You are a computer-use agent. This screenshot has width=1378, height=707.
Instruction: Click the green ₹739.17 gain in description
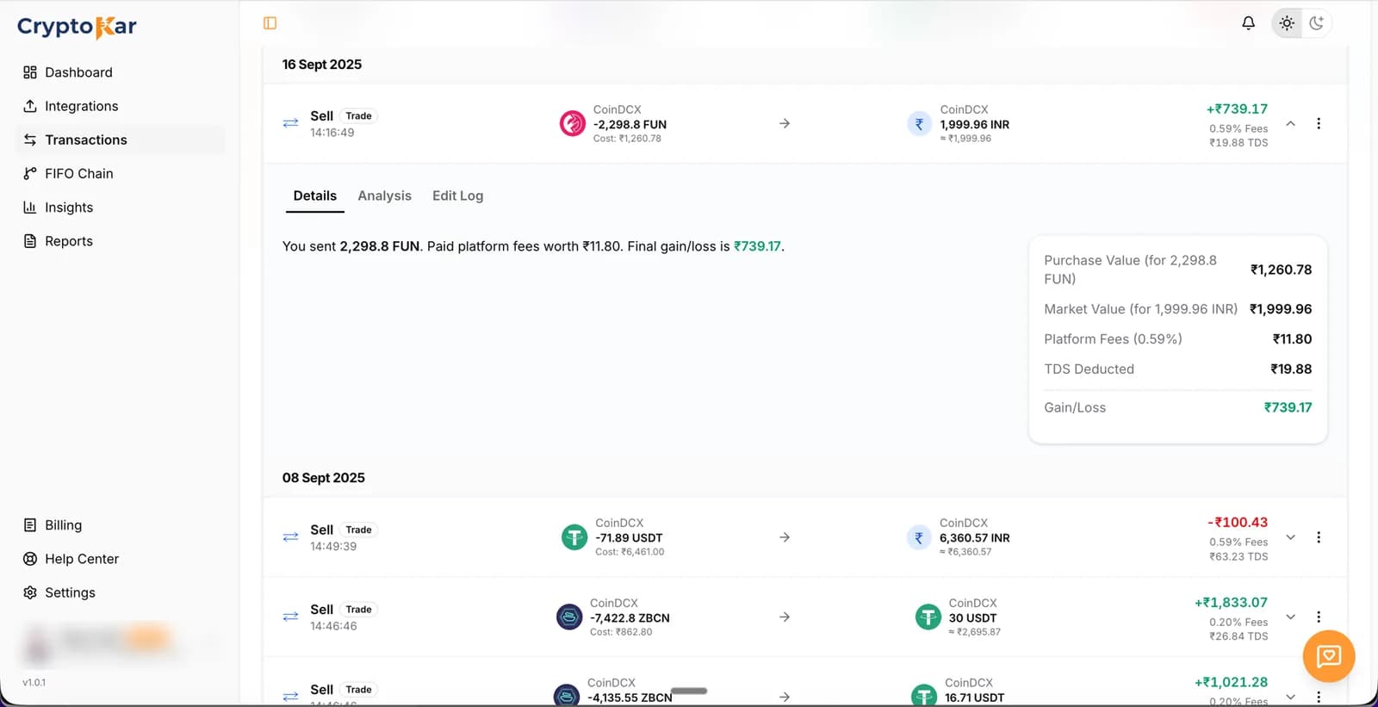tap(757, 246)
